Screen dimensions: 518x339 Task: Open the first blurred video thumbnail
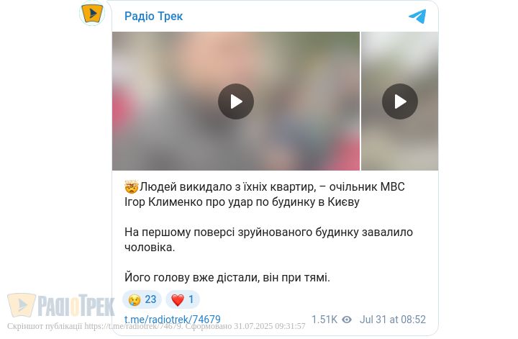(236, 101)
